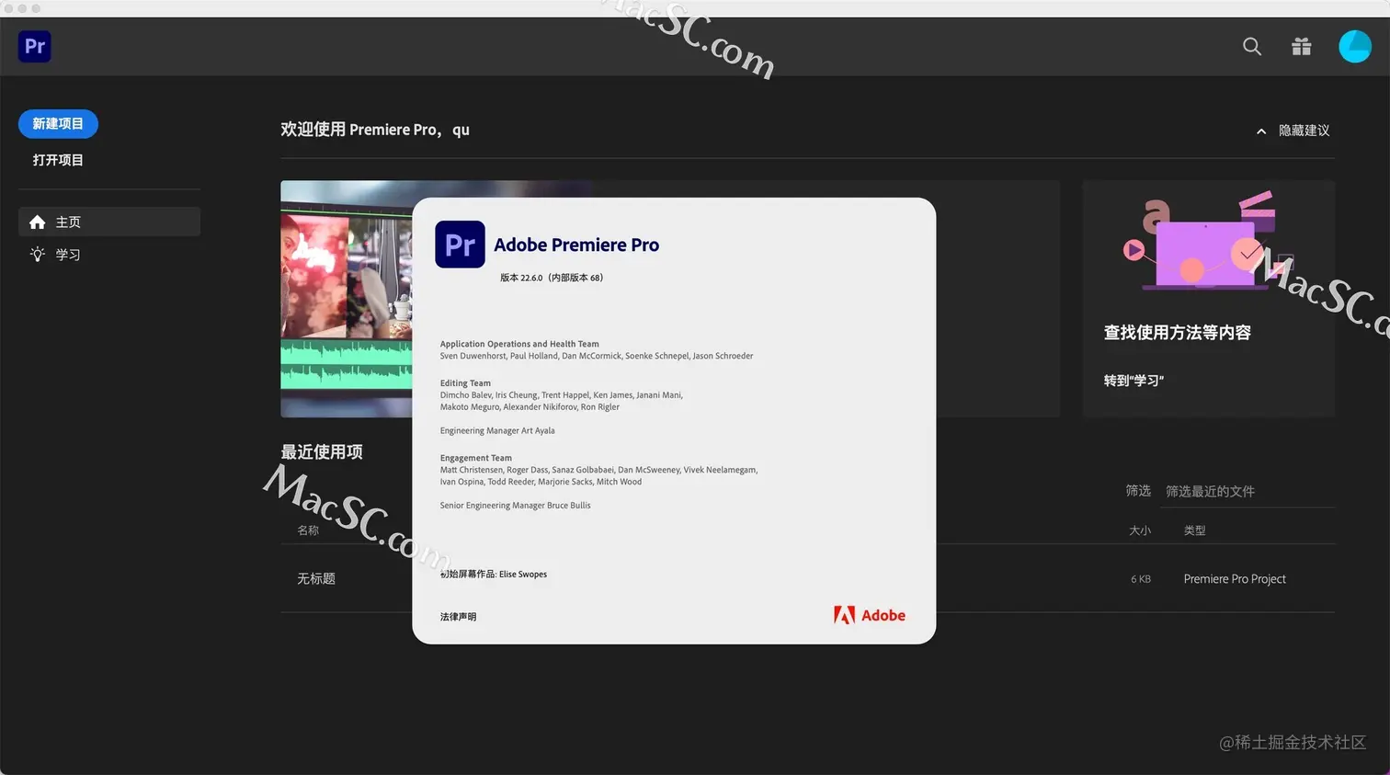The width and height of the screenshot is (1390, 775).
Task: Click the Editing Team credits heading
Action: pos(465,383)
